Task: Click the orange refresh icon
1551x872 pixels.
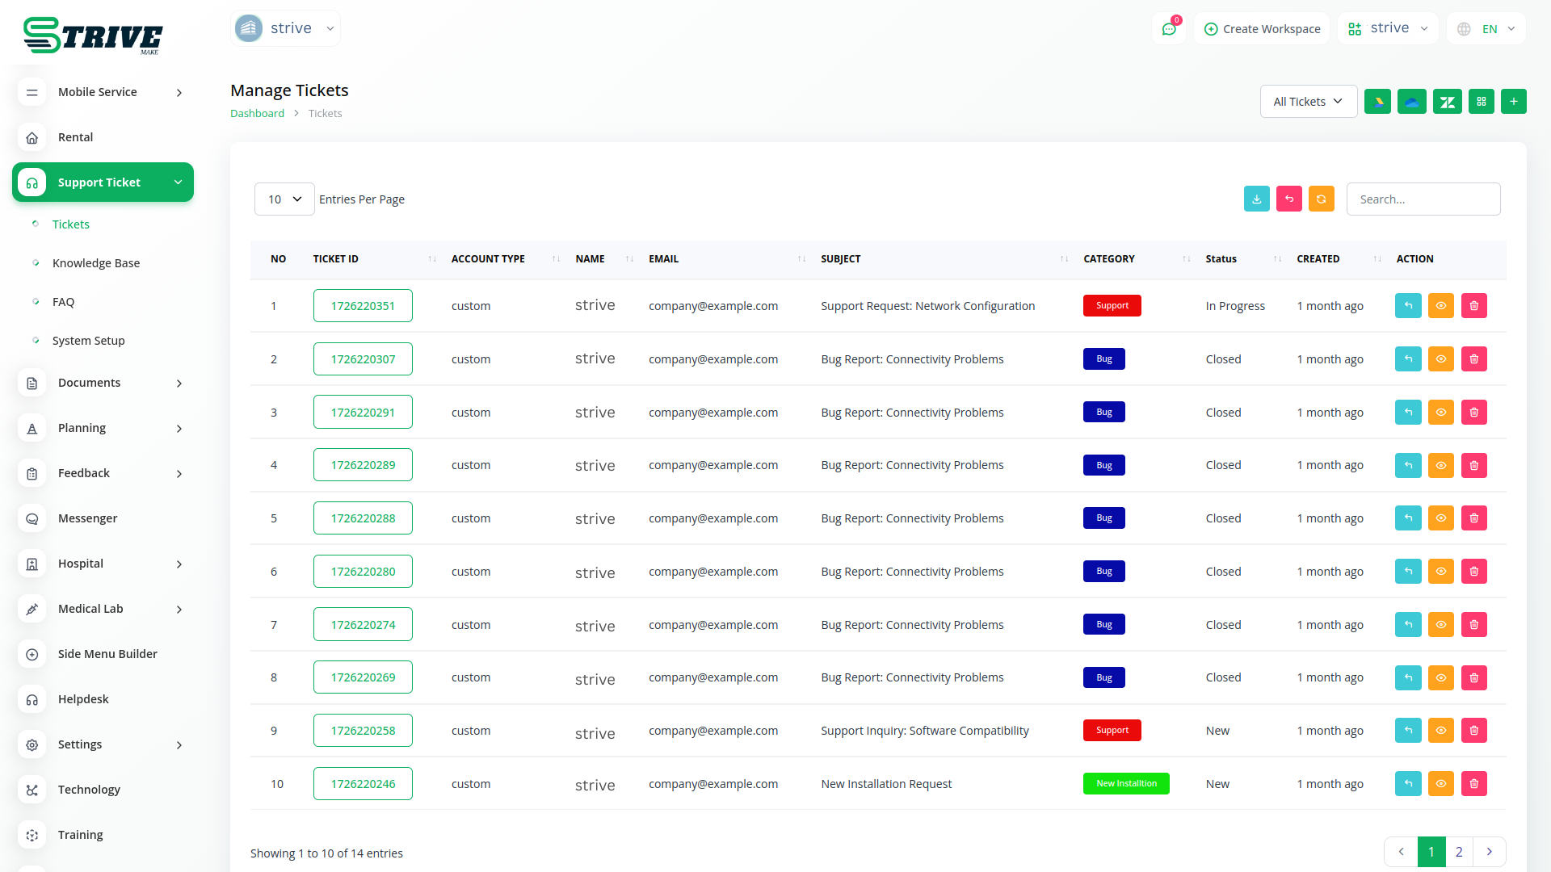Action: [1321, 199]
